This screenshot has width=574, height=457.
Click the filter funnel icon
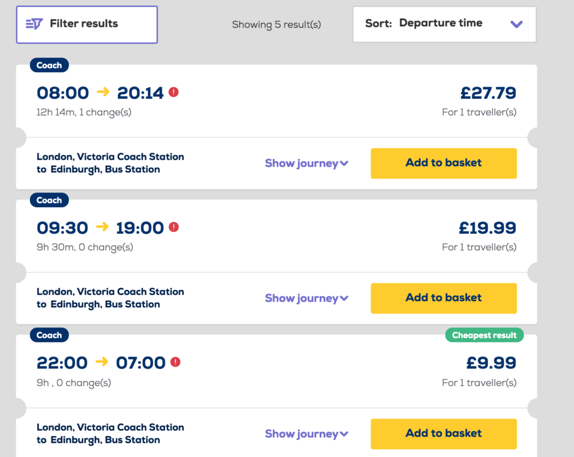coord(34,24)
